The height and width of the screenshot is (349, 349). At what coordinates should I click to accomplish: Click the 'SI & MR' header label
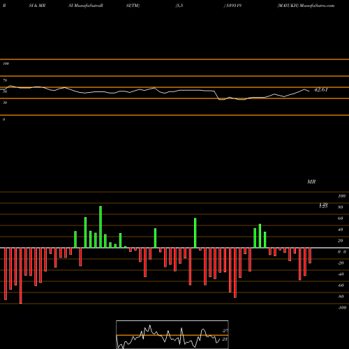(37, 6)
